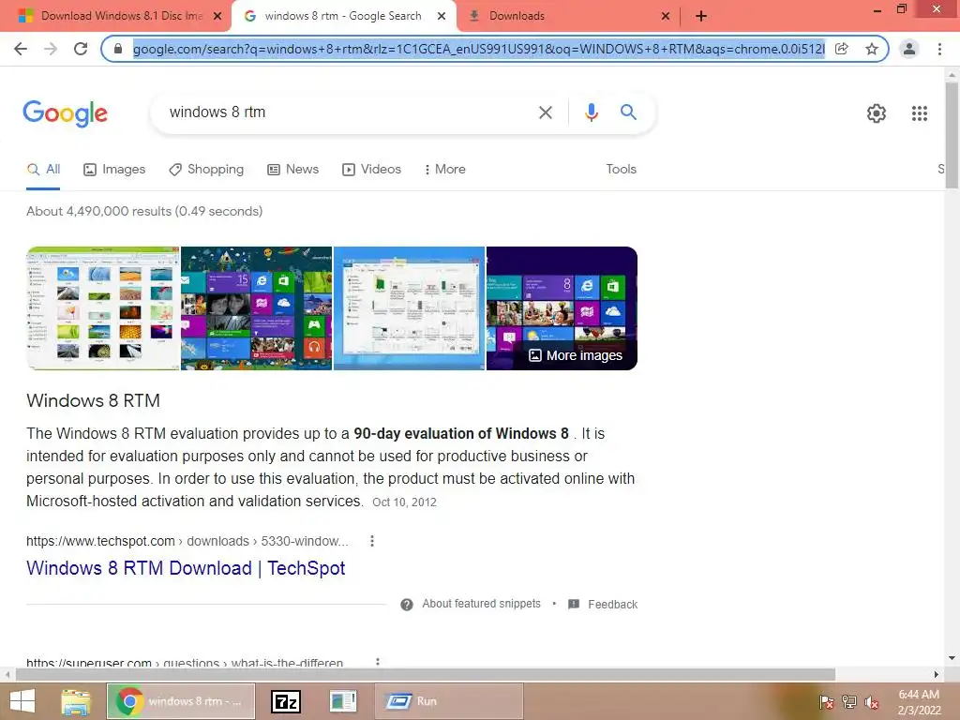The height and width of the screenshot is (720, 960).
Task: Open the Google apps grid
Action: click(x=919, y=113)
